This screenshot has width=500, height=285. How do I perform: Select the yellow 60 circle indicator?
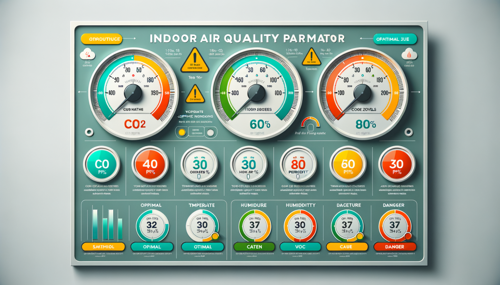pos(348,165)
